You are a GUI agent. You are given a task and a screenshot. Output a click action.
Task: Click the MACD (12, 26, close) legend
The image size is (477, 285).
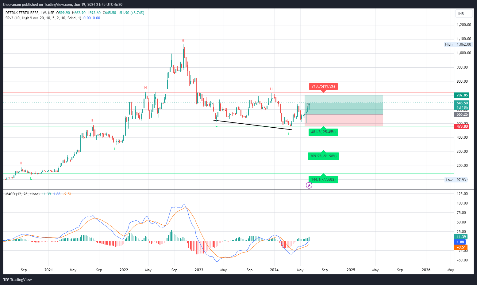(x=22, y=194)
